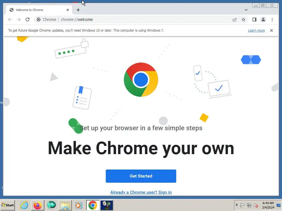Launch Internet Explorer from taskbar

24,205
